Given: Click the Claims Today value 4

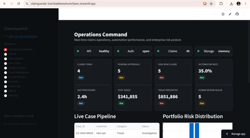Looking at the screenshot, I should click(79, 71).
